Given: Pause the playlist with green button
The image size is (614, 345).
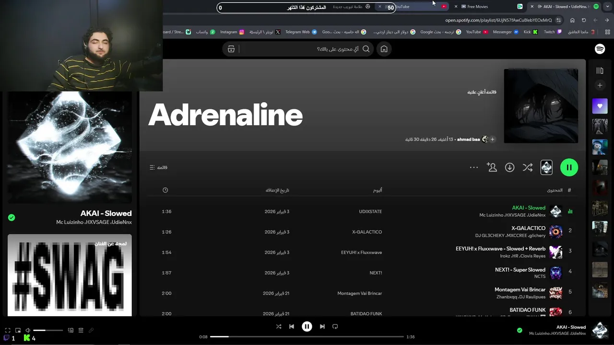Looking at the screenshot, I should coord(569,167).
